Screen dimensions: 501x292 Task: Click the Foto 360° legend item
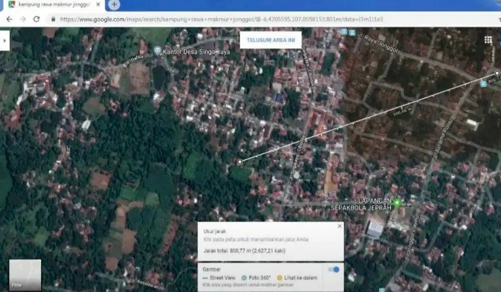click(x=258, y=277)
